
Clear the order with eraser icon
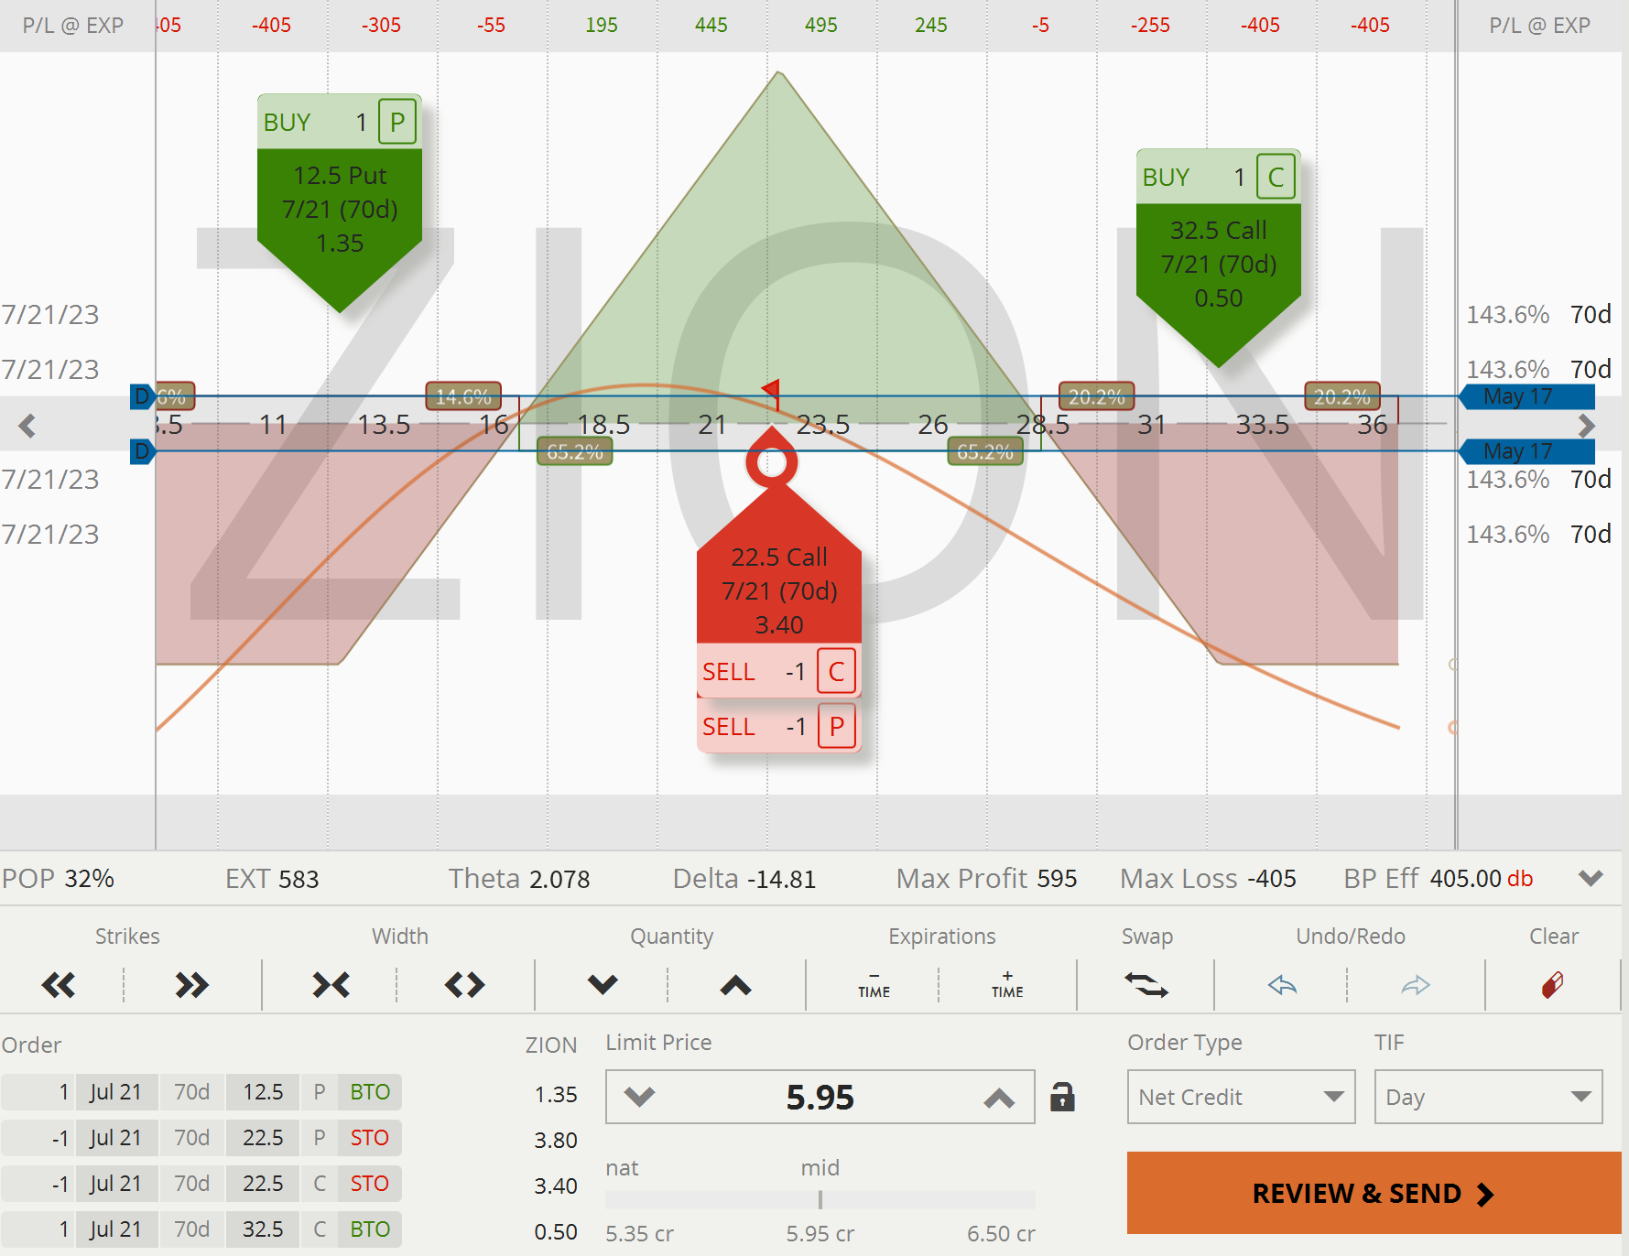coord(1553,986)
